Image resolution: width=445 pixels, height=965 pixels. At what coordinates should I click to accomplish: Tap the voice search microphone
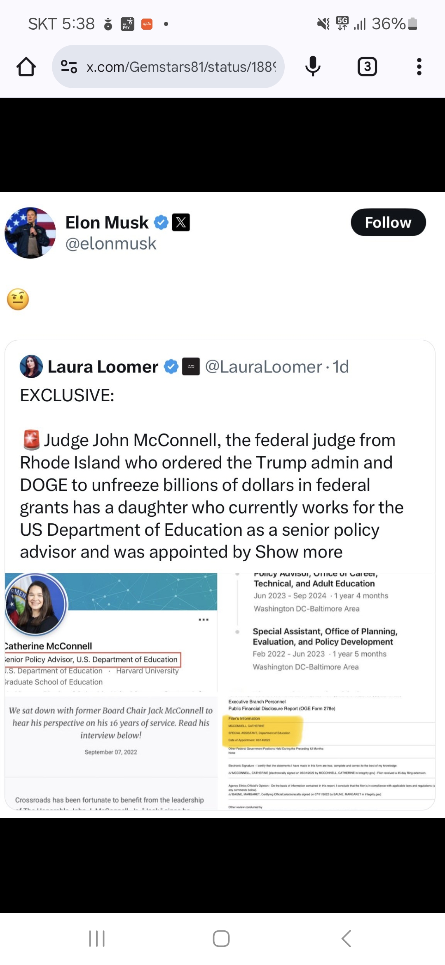313,66
